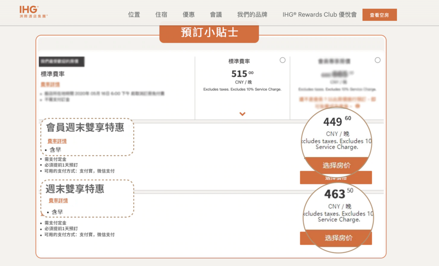Select the blurred member rate radio button

(378, 60)
